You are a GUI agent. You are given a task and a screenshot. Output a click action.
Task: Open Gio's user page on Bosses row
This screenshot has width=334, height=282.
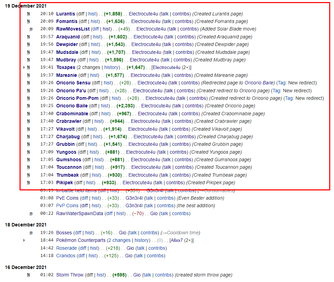pyautogui.click(x=122, y=233)
